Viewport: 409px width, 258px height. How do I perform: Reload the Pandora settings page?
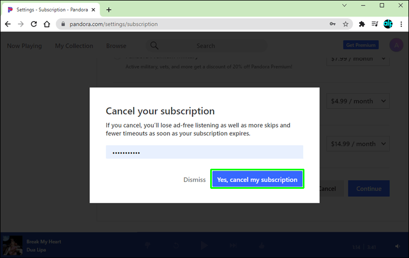(34, 24)
